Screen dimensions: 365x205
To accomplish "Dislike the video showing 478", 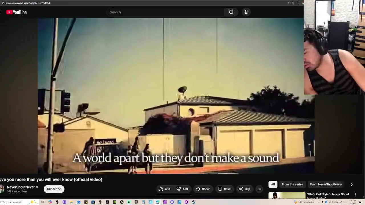I will [182, 189].
